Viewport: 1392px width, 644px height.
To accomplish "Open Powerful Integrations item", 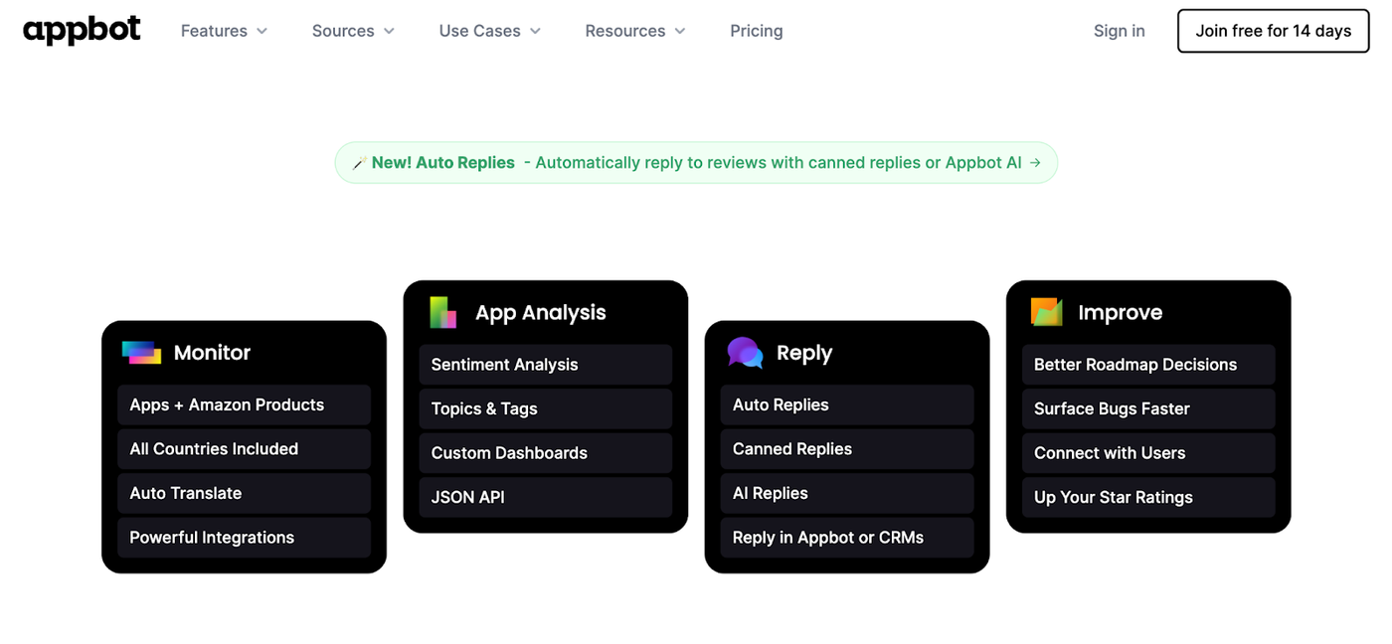I will click(x=244, y=538).
